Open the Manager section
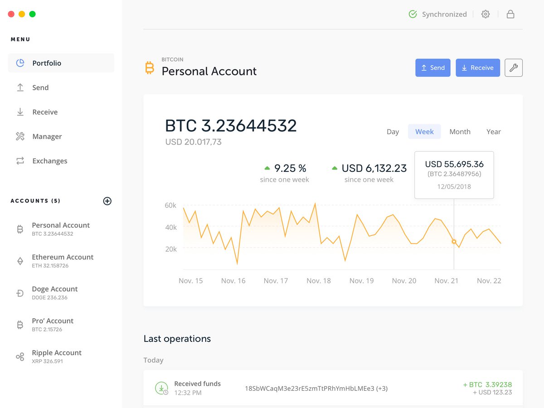The height and width of the screenshot is (408, 544). 47,136
